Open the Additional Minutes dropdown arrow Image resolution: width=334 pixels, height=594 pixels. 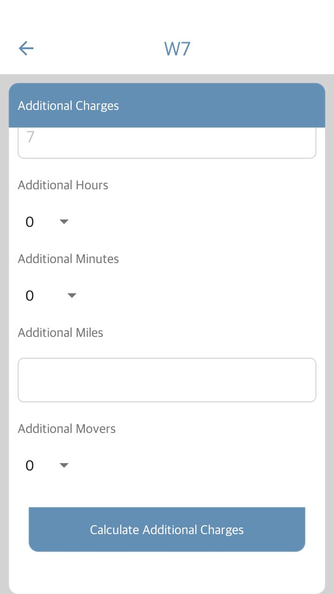pyautogui.click(x=71, y=296)
